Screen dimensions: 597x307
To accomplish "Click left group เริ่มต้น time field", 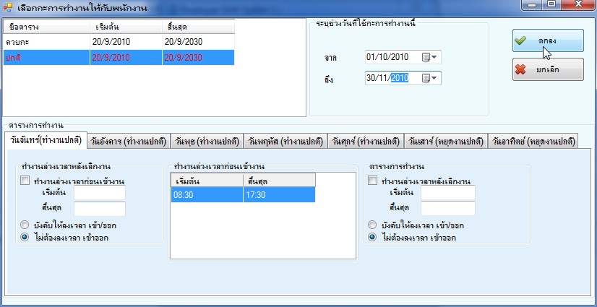I will coord(100,193).
